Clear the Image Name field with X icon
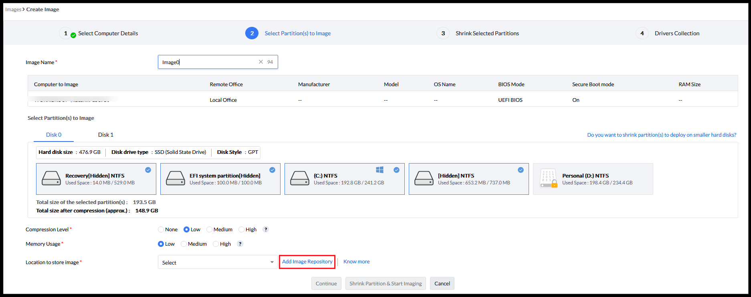The width and height of the screenshot is (751, 297). (261, 62)
